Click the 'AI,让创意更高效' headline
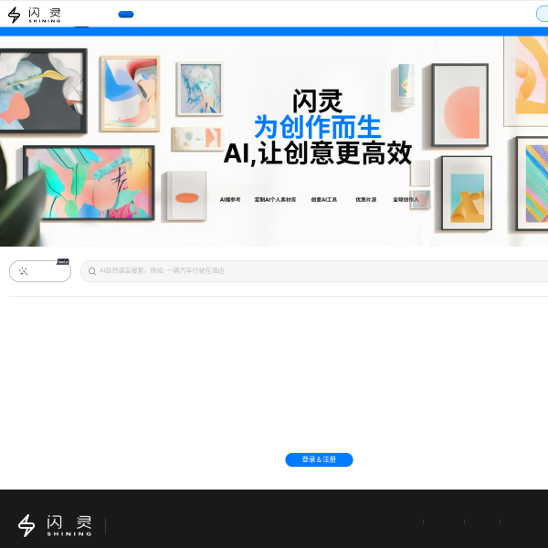 (x=317, y=153)
